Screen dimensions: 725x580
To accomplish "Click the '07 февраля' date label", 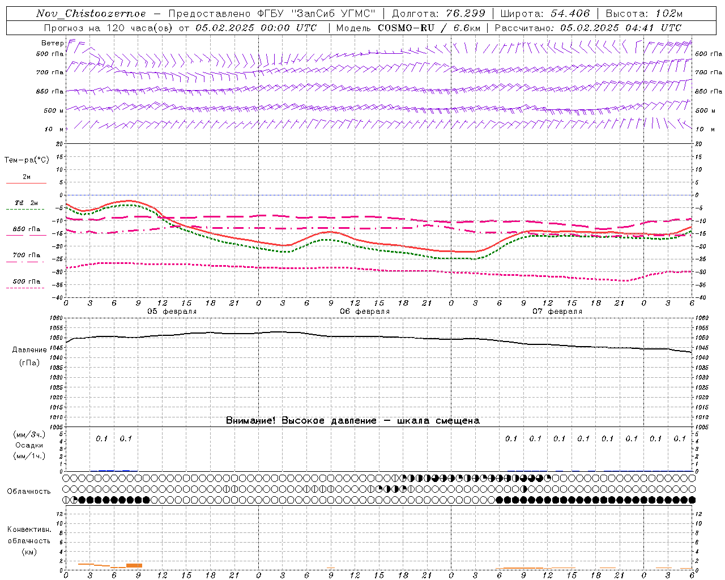I will pos(557,312).
